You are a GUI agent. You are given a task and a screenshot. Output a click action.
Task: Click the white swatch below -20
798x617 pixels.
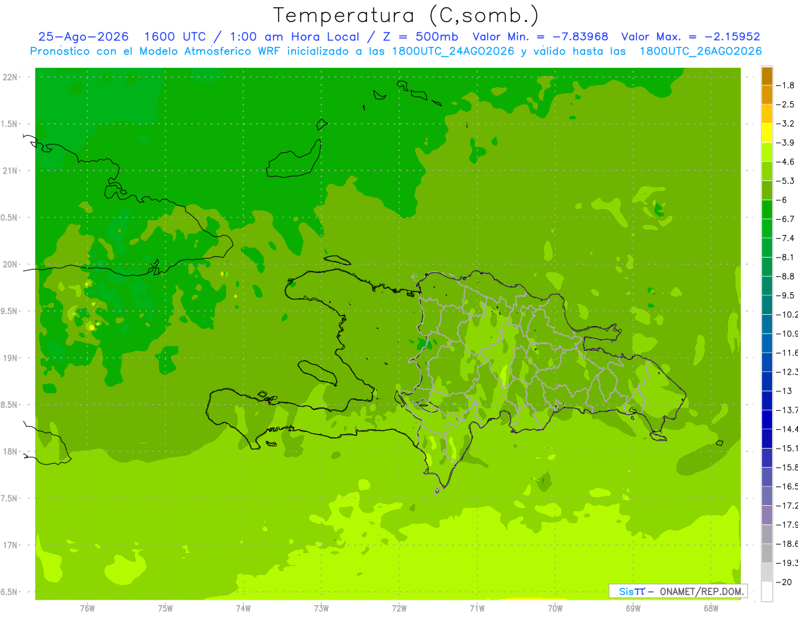point(767,591)
